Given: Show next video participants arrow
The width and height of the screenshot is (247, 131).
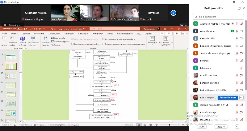Looking at the screenshot, I should pyautogui.click(x=173, y=13).
